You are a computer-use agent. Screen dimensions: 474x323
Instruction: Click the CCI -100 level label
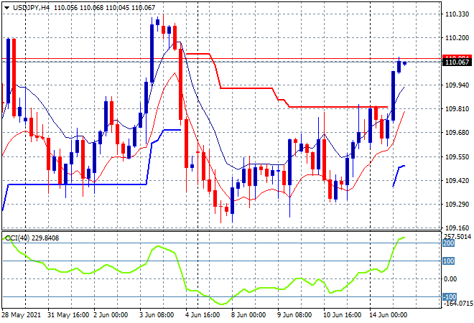450,296
